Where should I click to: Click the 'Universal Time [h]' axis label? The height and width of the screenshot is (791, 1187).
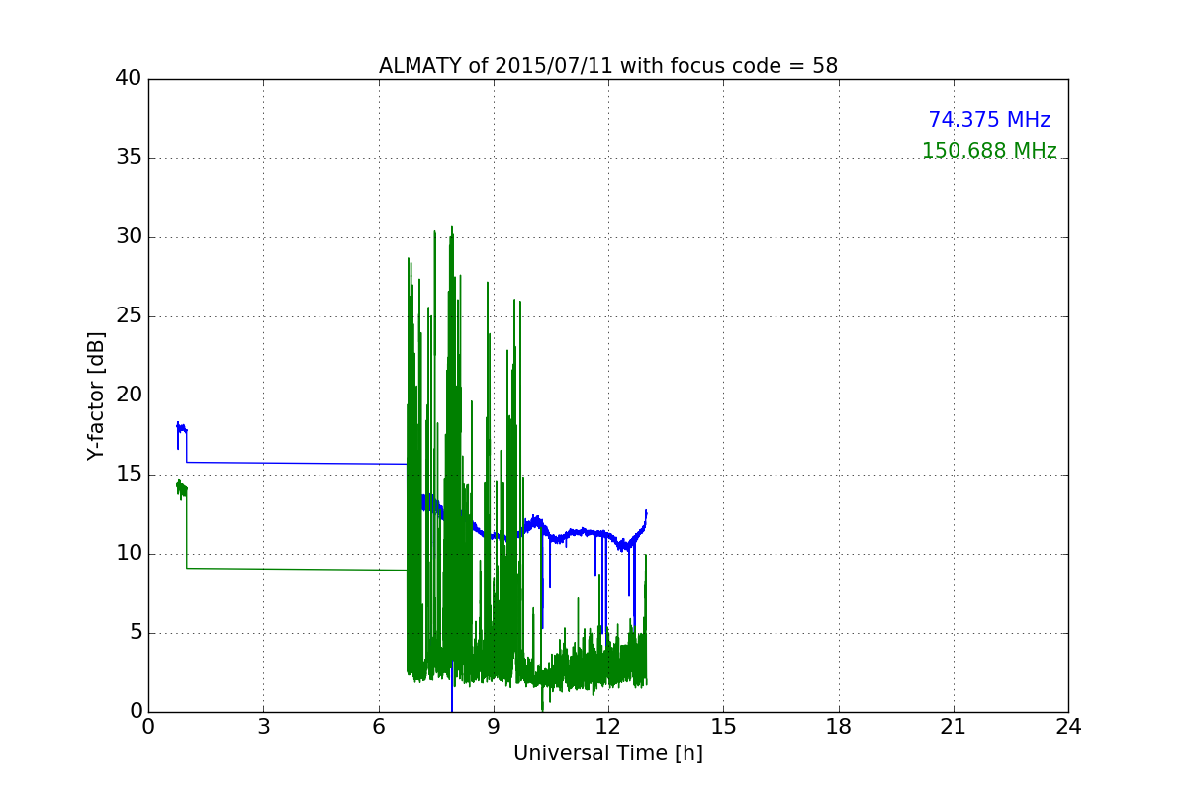point(608,753)
